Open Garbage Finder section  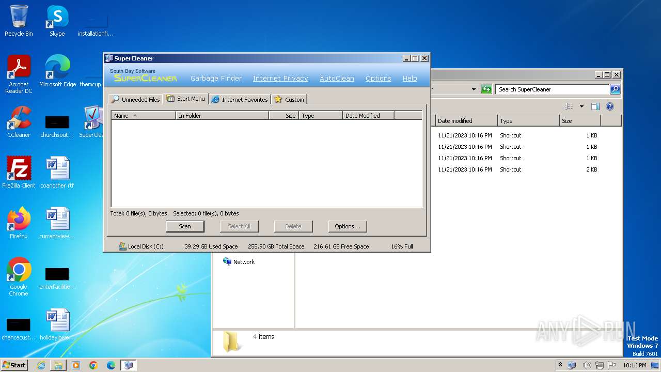(216, 79)
